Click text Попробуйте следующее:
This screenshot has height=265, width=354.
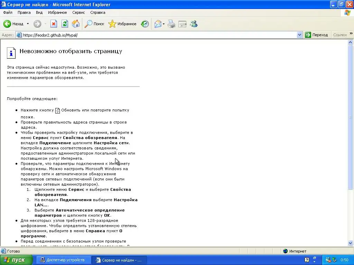tap(32, 99)
